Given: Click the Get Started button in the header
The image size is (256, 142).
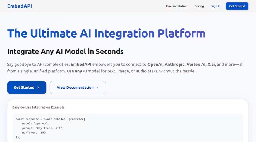Looking at the screenshot, I should (237, 6).
